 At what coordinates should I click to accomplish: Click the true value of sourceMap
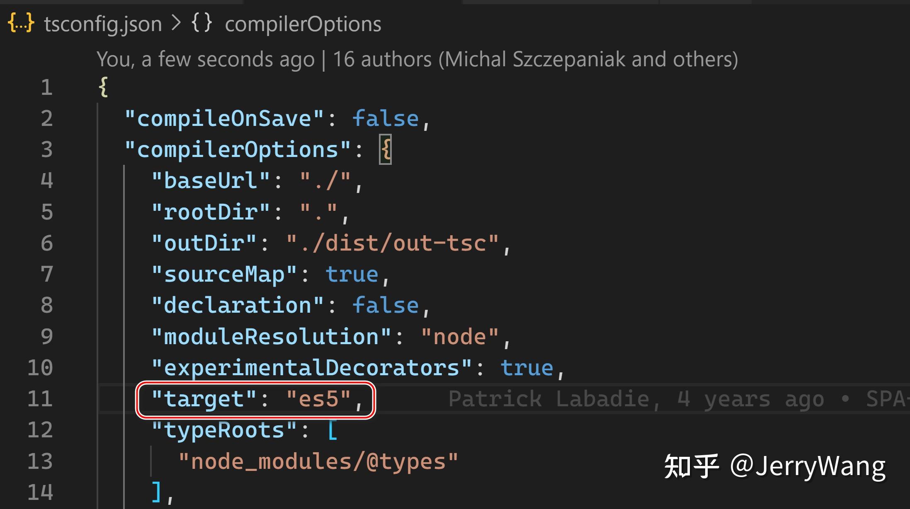click(x=352, y=274)
